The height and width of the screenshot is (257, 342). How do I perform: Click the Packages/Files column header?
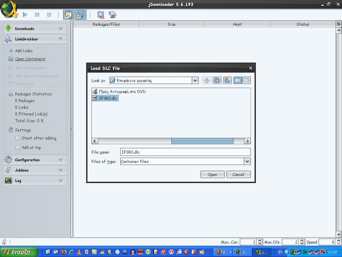click(x=106, y=24)
